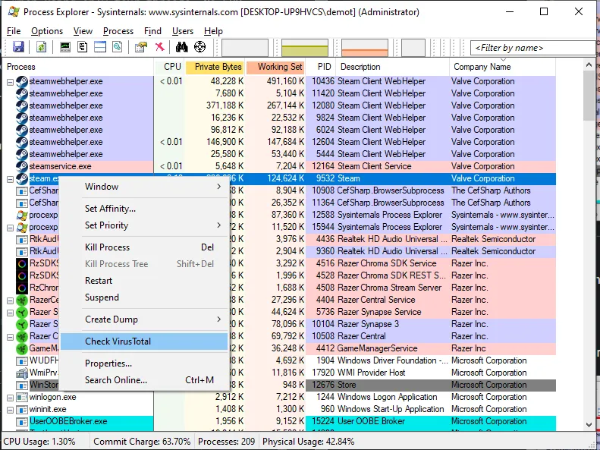Click the Refresh Now toolbar icon
600x450 pixels.
41,47
